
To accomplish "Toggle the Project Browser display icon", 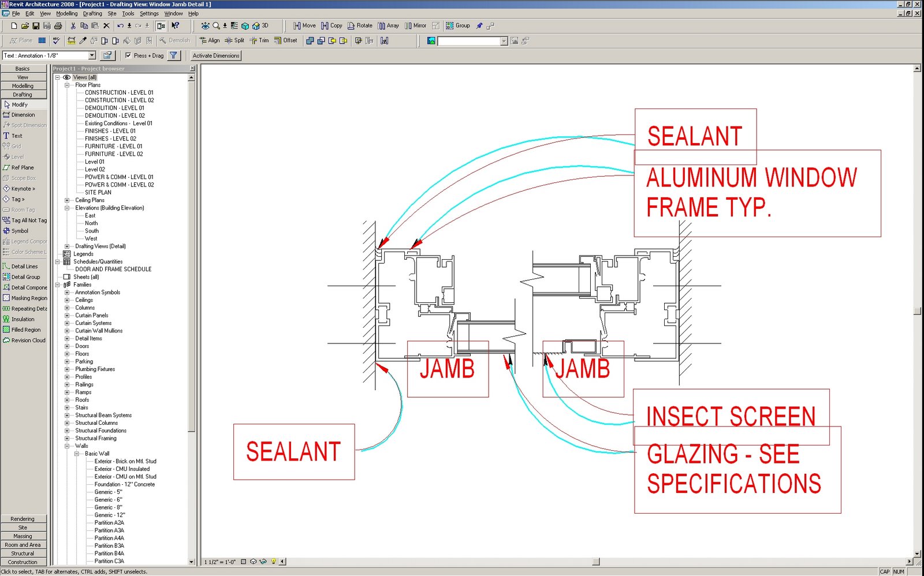I will [161, 26].
